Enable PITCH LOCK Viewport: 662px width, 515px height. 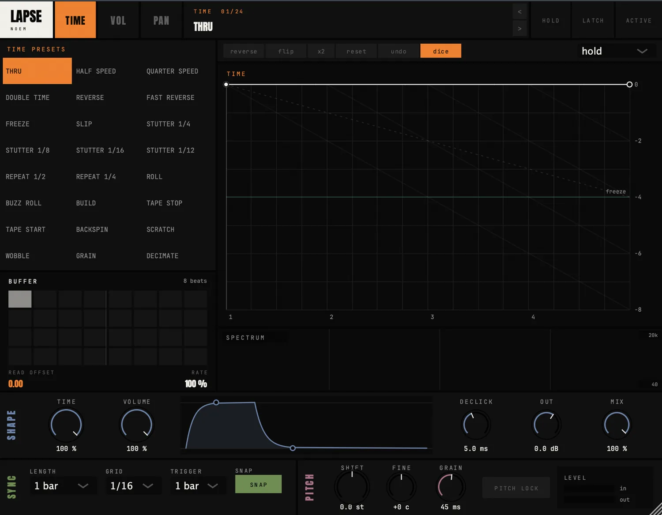(516, 488)
